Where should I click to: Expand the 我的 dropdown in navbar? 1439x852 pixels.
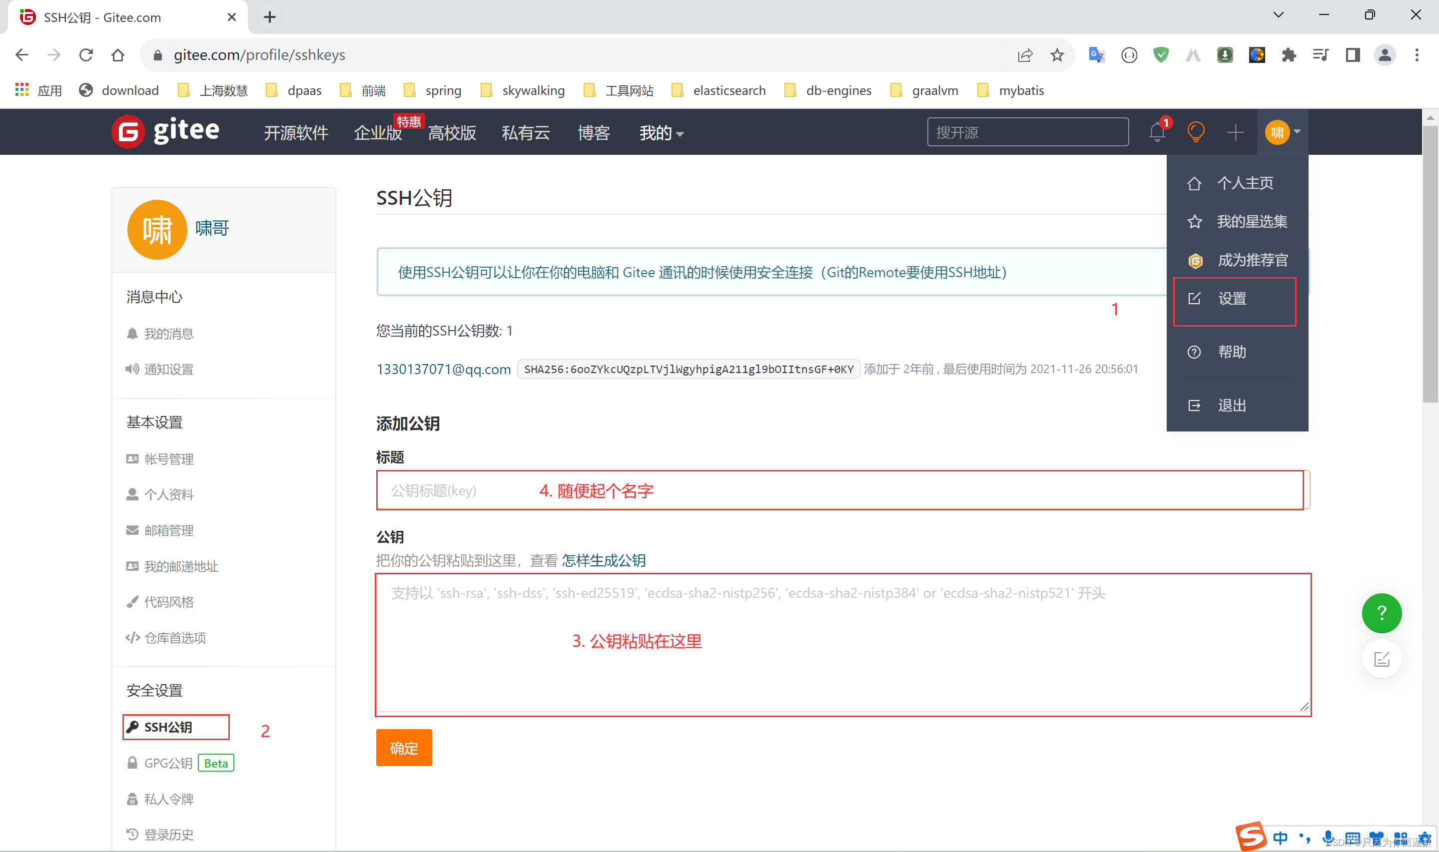pyautogui.click(x=661, y=133)
